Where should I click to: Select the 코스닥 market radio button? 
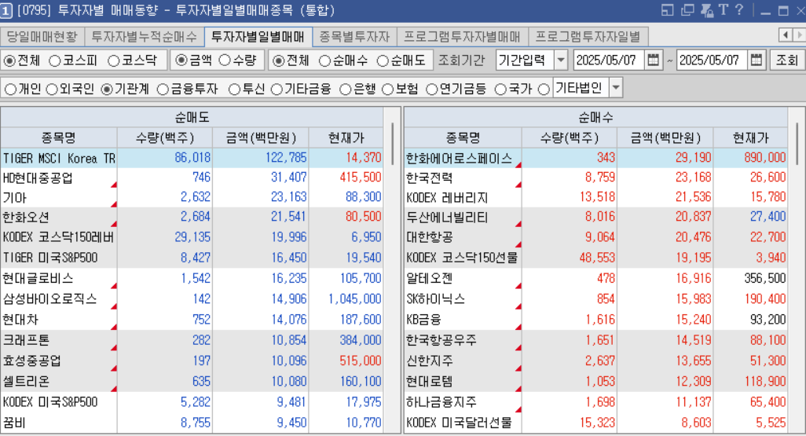[114, 60]
